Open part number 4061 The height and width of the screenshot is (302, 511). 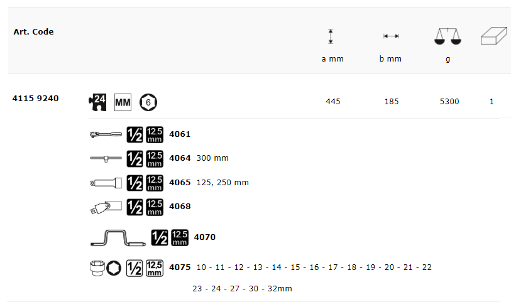[x=180, y=134]
